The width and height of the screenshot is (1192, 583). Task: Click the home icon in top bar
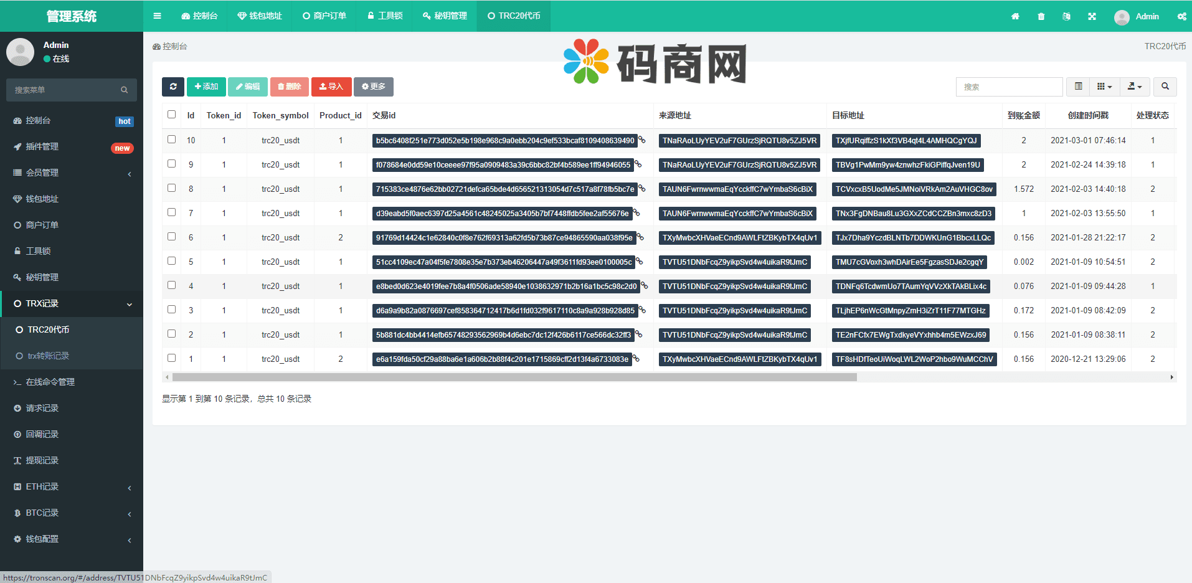point(1015,16)
